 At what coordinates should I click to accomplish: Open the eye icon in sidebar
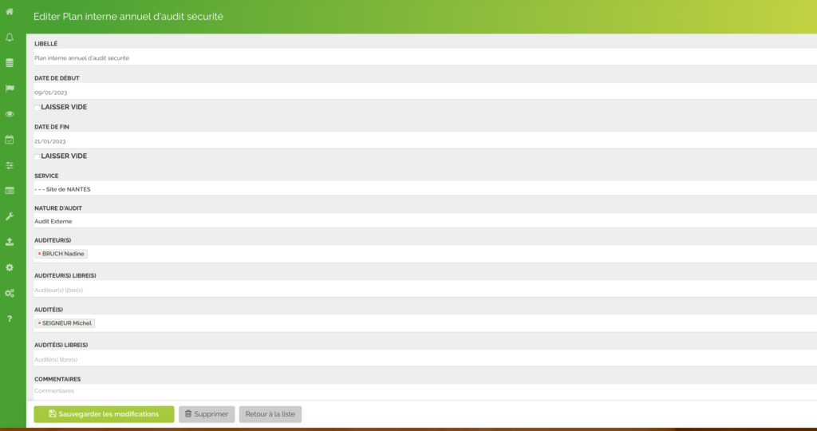(x=10, y=114)
